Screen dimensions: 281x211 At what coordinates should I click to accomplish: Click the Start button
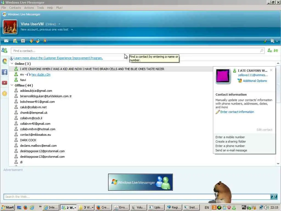(x=7, y=208)
